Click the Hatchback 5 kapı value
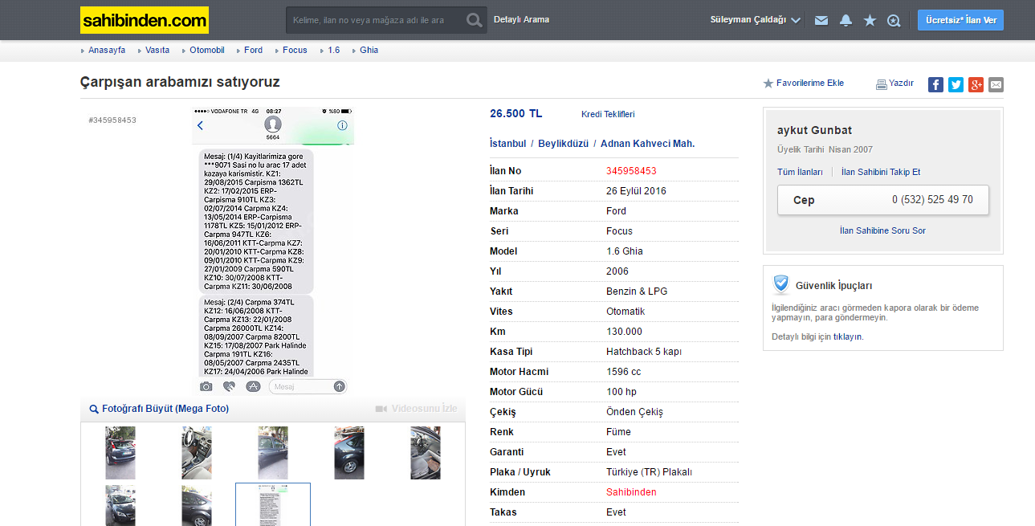Viewport: 1035px width, 526px height. (x=644, y=352)
